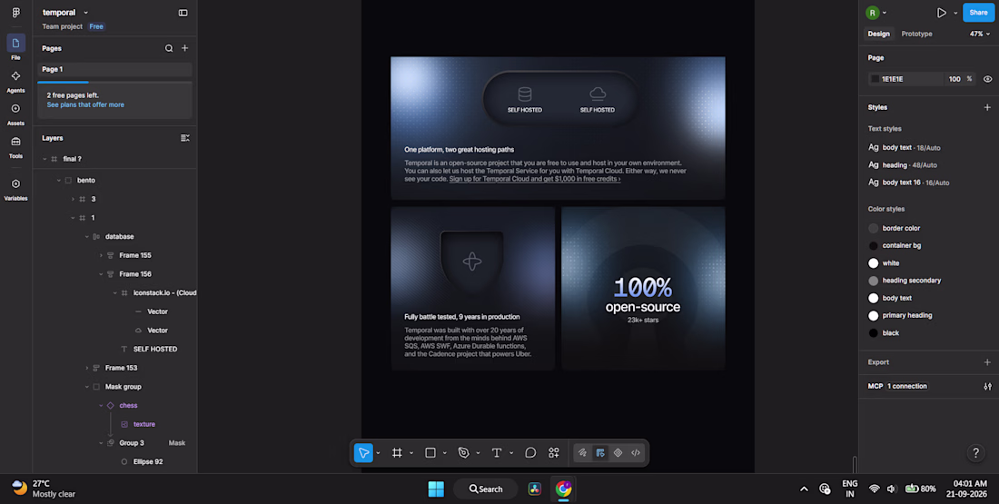999x504 pixels.
Task: Present the prototype with play icon
Action: coord(941,13)
